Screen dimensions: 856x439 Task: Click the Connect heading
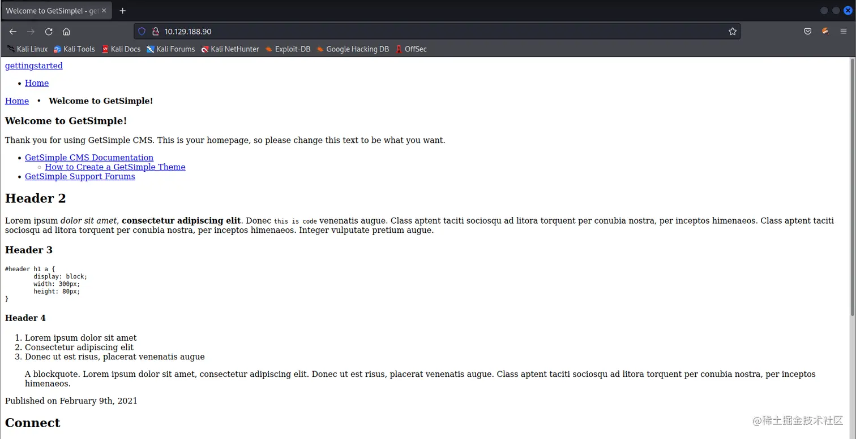pos(33,423)
